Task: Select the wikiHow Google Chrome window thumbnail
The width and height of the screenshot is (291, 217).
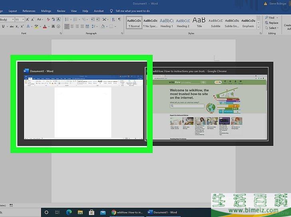Action: click(x=207, y=104)
